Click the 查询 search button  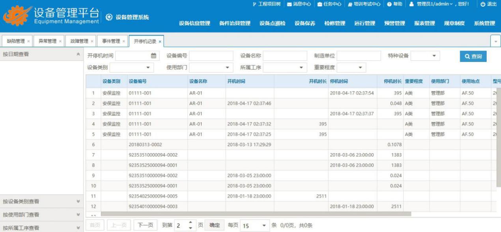click(473, 56)
